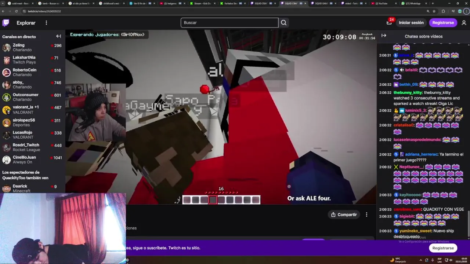This screenshot has width=470, height=264.
Task: Bookmark this page with the star icon
Action: tap(435, 11)
